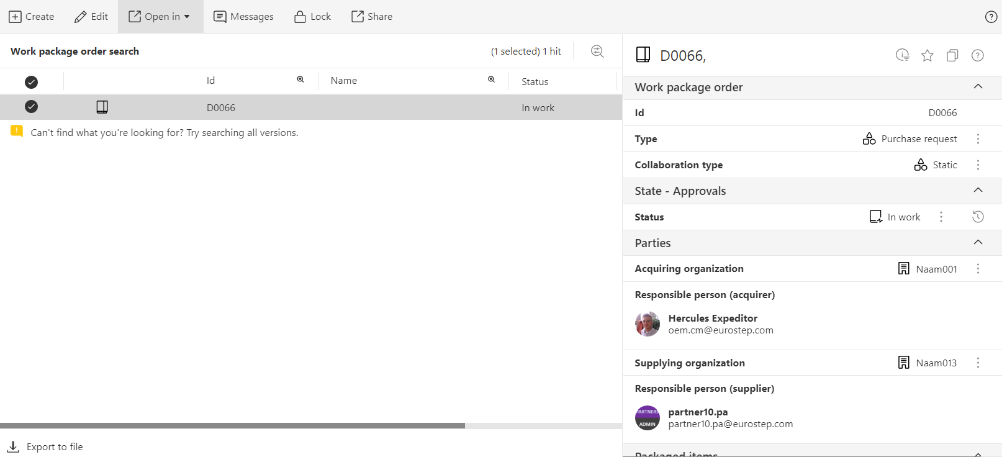Click the Name column search icon

pyautogui.click(x=491, y=79)
